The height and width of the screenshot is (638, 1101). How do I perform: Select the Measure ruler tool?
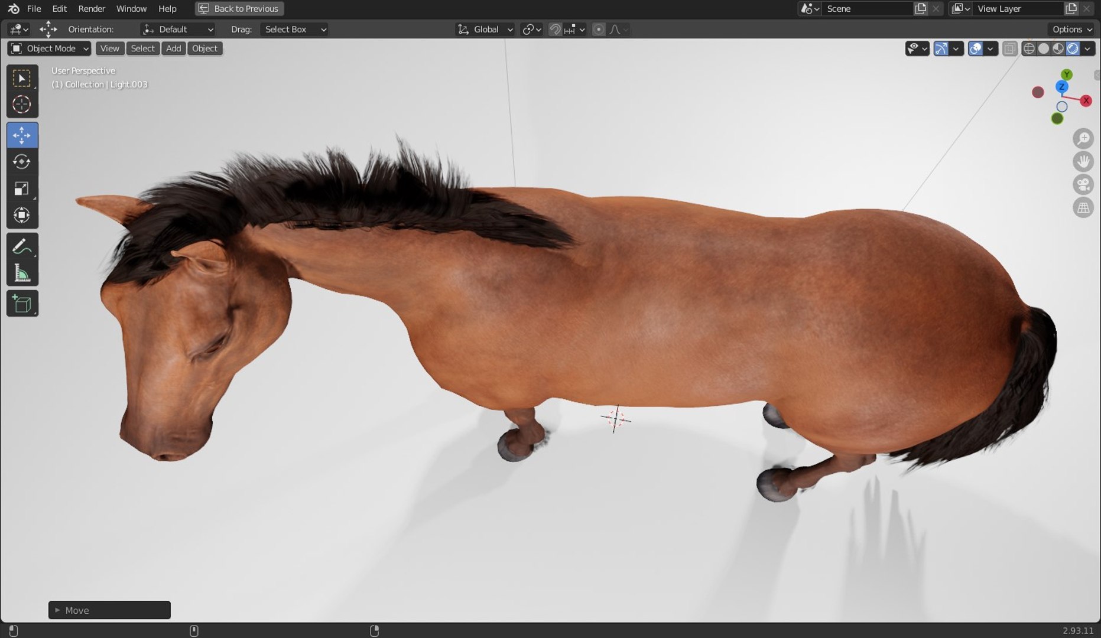point(22,273)
